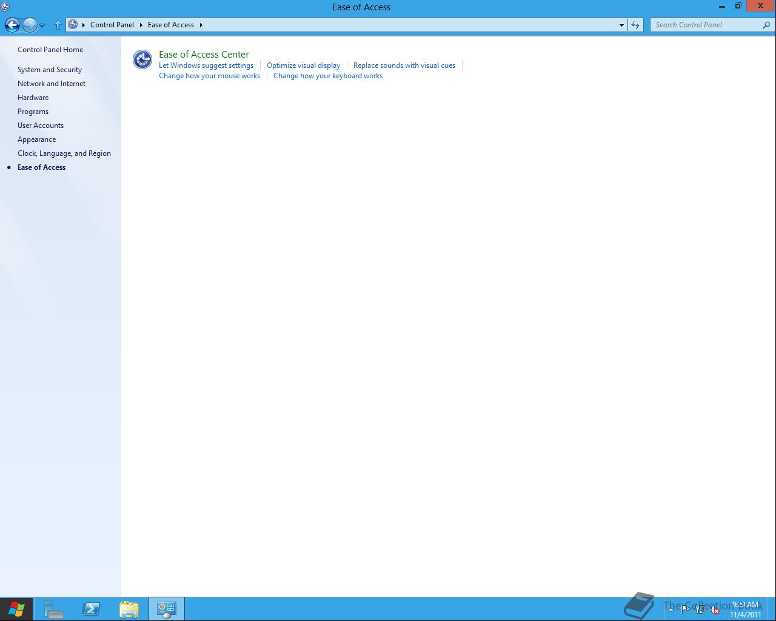Show hidden tray icons arrow
This screenshot has width=776, height=621.
coord(671,609)
